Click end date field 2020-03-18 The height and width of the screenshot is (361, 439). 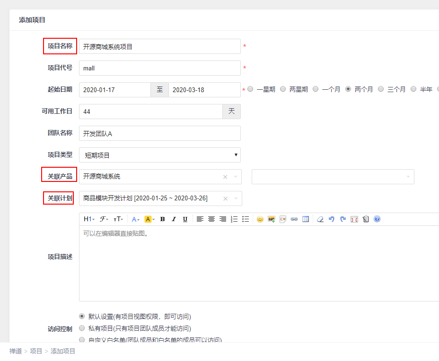pyautogui.click(x=204, y=90)
